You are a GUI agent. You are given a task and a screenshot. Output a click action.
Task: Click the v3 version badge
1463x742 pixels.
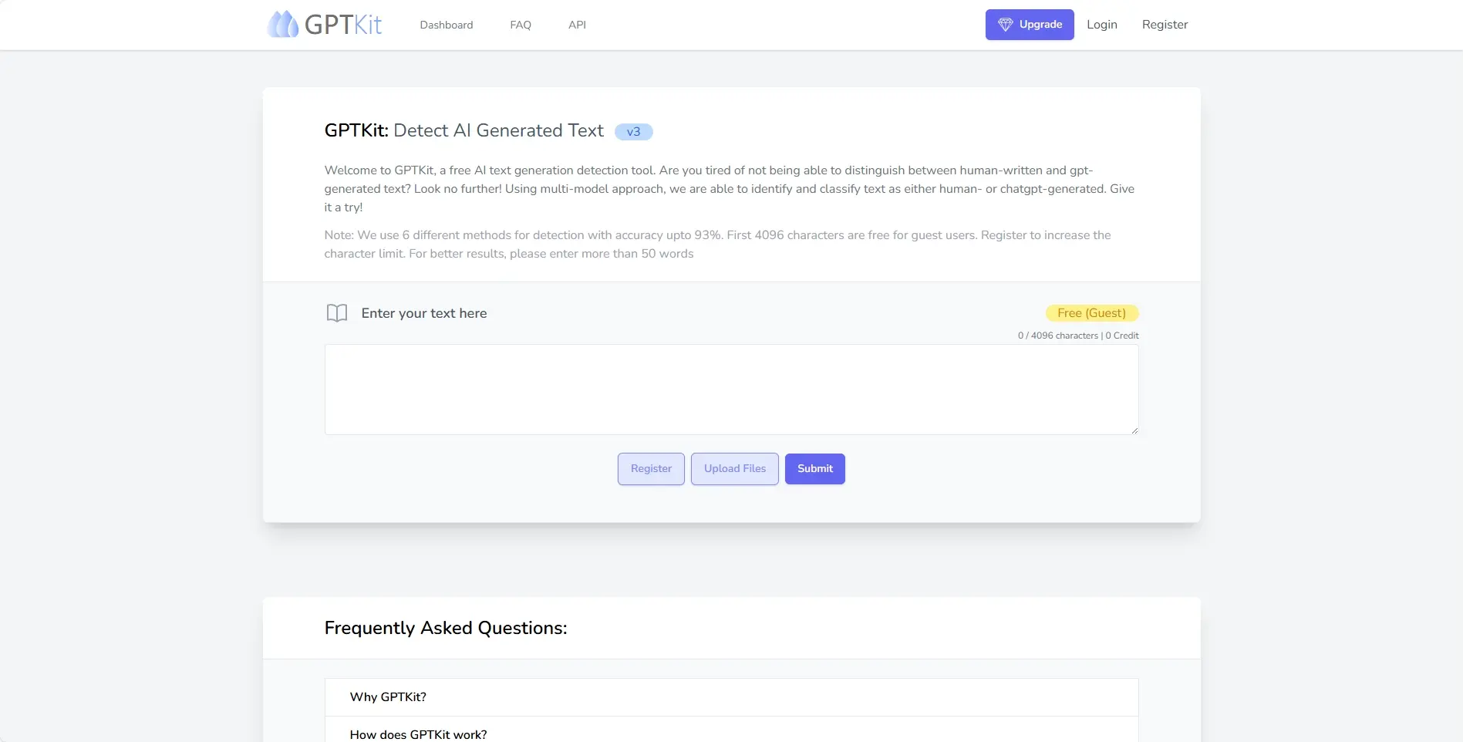point(633,131)
